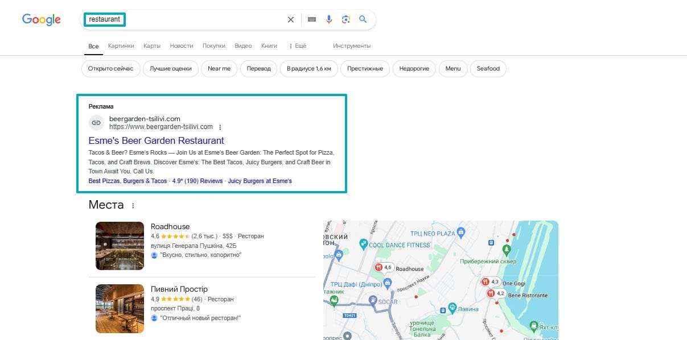This screenshot has height=340, width=687.
Task: Open the Видео tab
Action: (243, 46)
